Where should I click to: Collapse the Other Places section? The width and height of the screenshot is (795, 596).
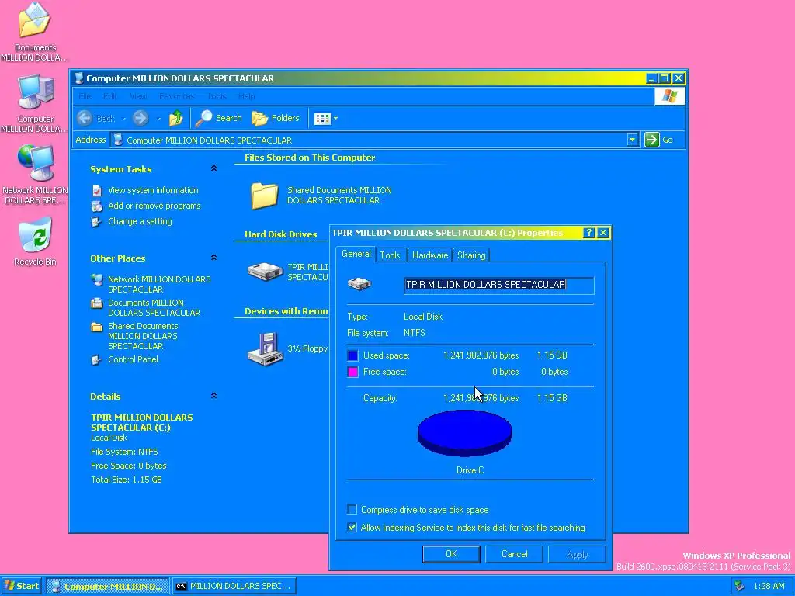(x=214, y=258)
